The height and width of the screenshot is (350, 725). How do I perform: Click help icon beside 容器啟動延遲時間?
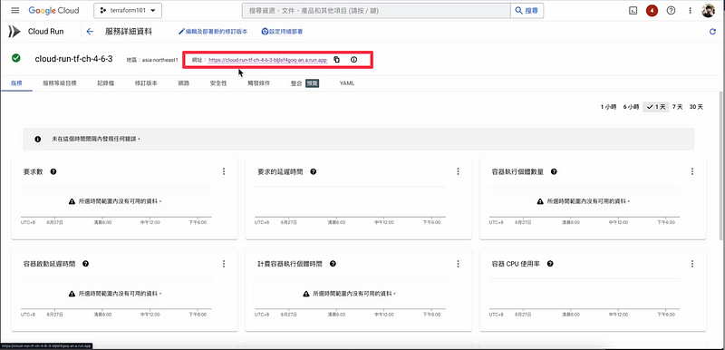(x=85, y=264)
